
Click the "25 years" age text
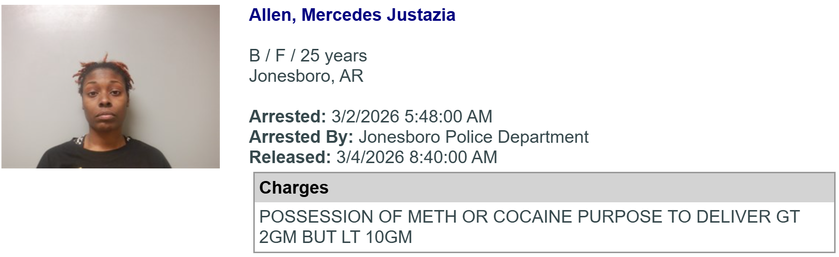pyautogui.click(x=333, y=56)
